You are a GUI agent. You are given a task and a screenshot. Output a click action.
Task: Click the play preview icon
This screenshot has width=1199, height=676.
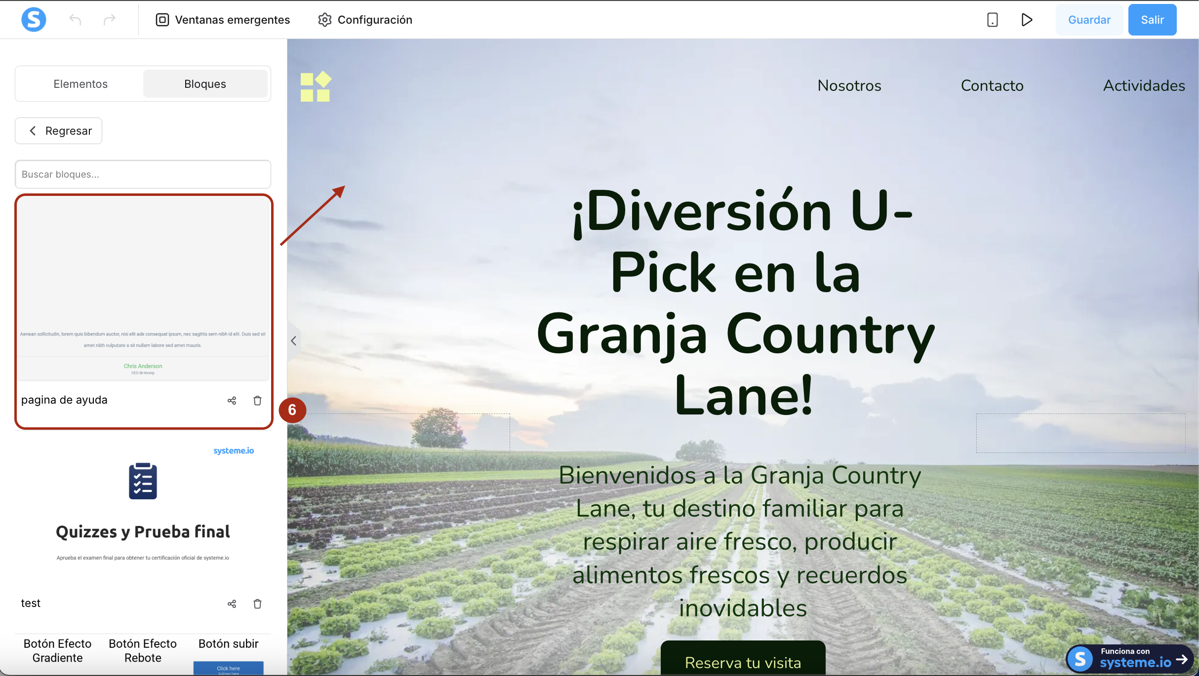pos(1027,20)
